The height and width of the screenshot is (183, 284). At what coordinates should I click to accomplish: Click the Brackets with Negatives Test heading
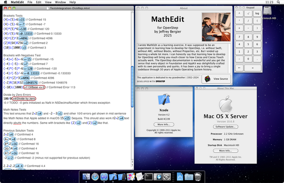[22, 55]
